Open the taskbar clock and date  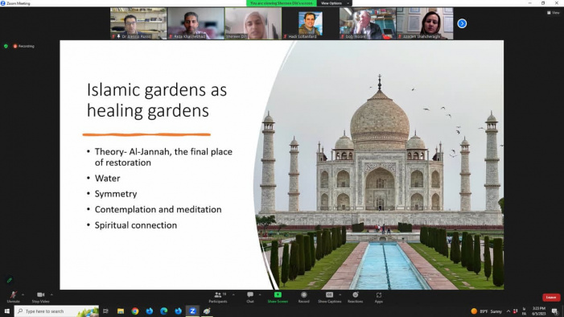(x=538, y=311)
